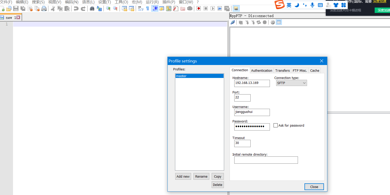Open the NppFTP connect dropdown plug icon
This screenshot has height=195, width=390.
[x=232, y=22]
